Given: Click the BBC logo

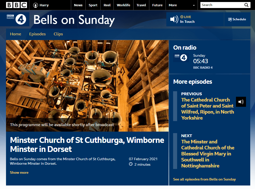Looking at the screenshot, I should click(x=17, y=5).
